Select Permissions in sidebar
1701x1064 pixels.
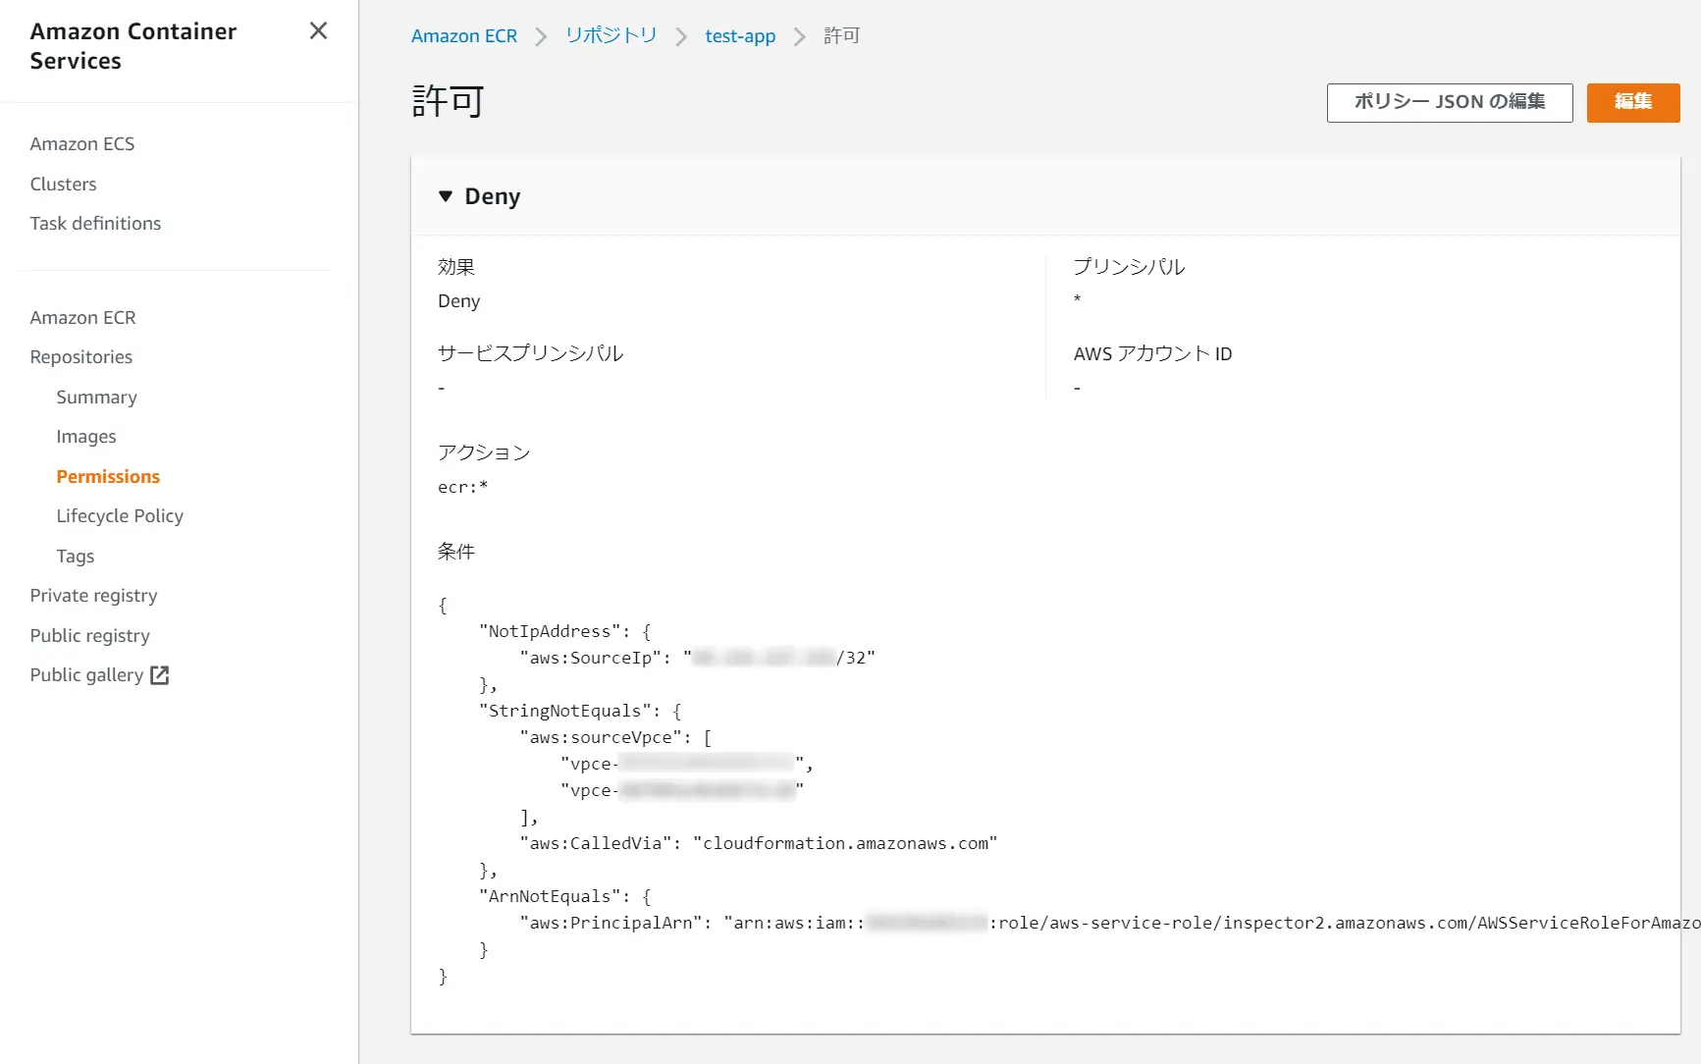click(x=108, y=477)
